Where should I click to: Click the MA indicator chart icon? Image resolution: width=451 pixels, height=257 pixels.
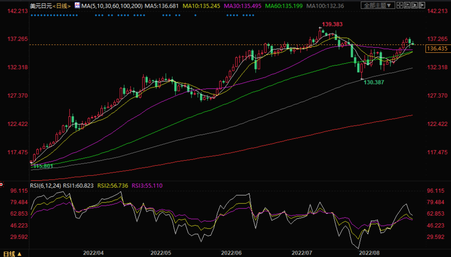[x=77, y=5]
